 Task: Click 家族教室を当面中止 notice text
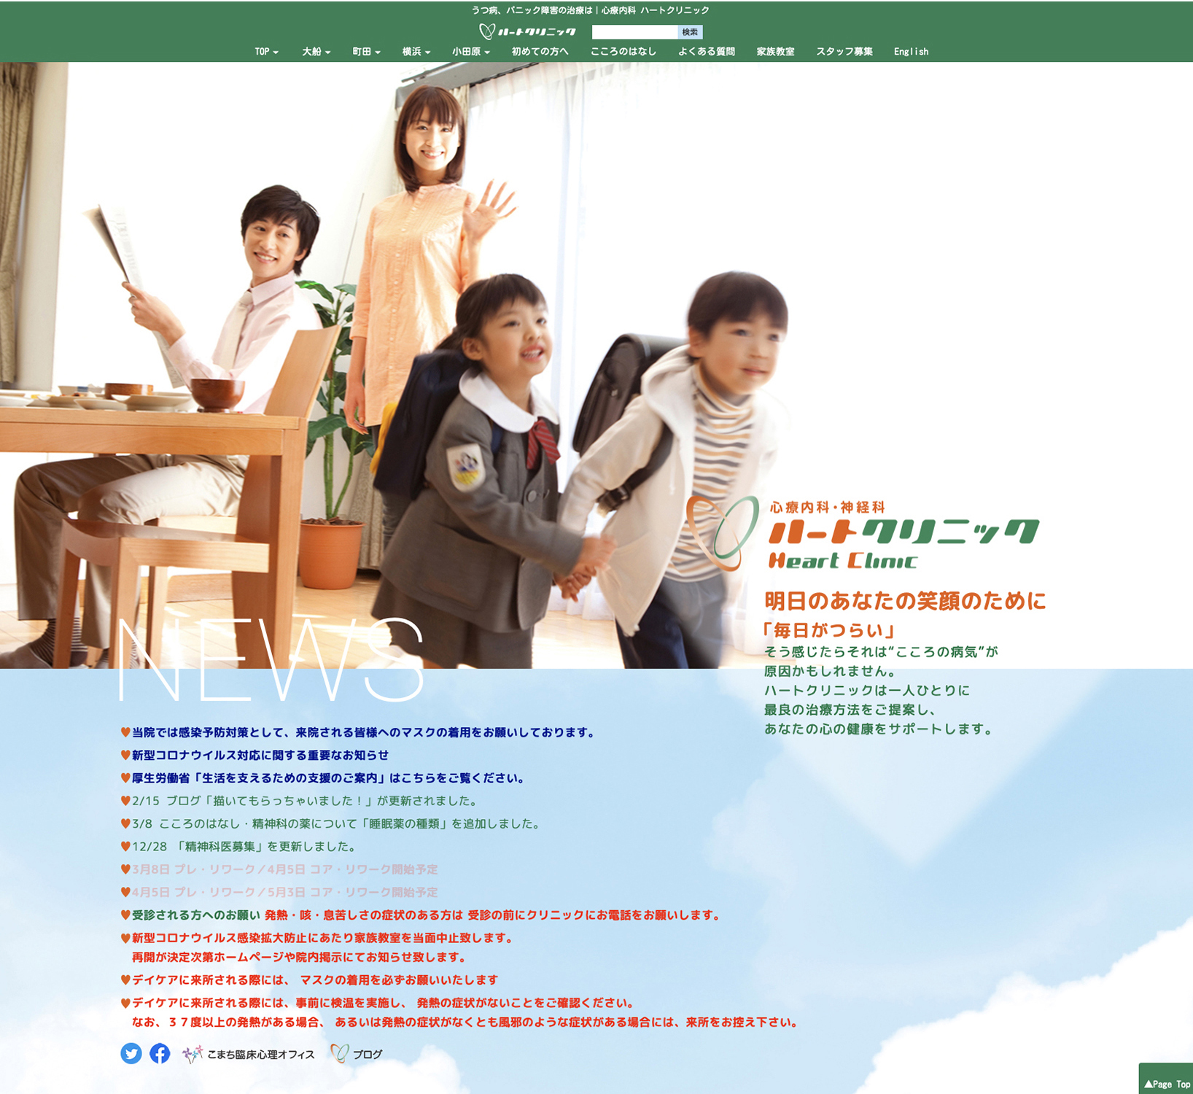pos(322,947)
